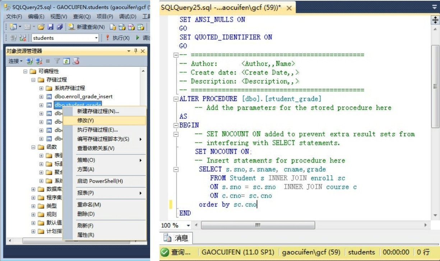Open the 查询(Q) menu in menu bar
The width and height of the screenshot is (440, 261).
[82, 17]
